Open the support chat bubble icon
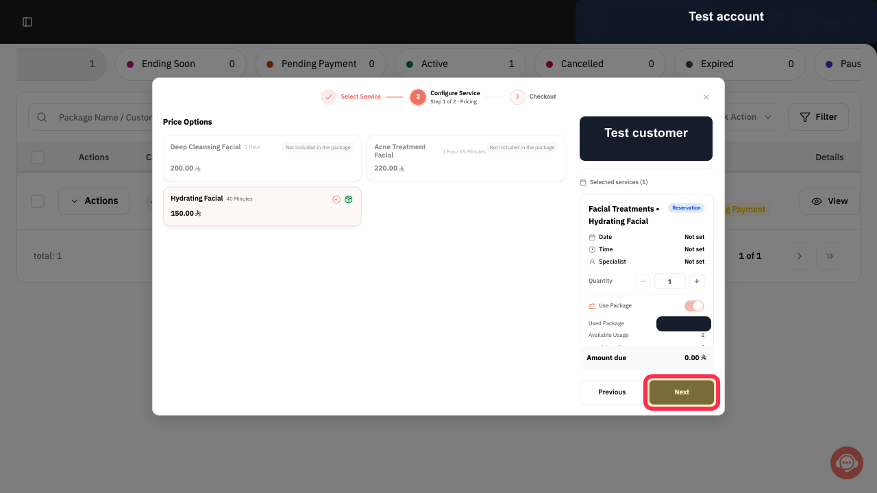The height and width of the screenshot is (493, 877). 847,463
